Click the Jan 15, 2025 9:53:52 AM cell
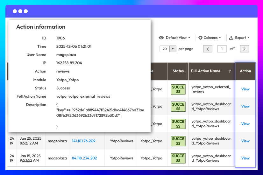 pyautogui.click(x=30, y=158)
